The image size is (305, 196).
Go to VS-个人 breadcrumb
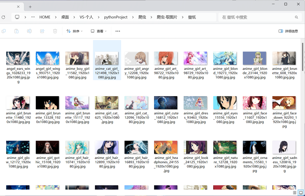pos(87,17)
